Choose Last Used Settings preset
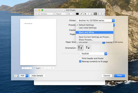The height and width of the screenshot is (93, 138). click(94, 28)
